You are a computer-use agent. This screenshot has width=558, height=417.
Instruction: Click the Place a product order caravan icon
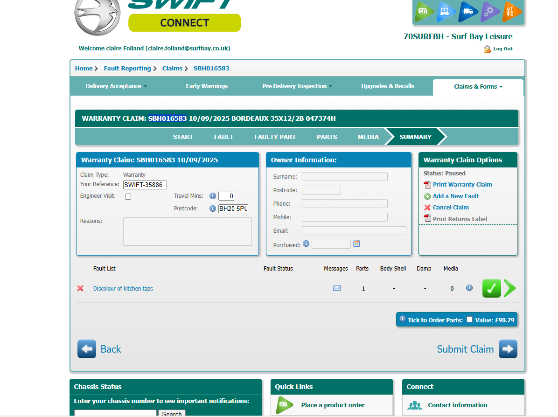pos(285,405)
